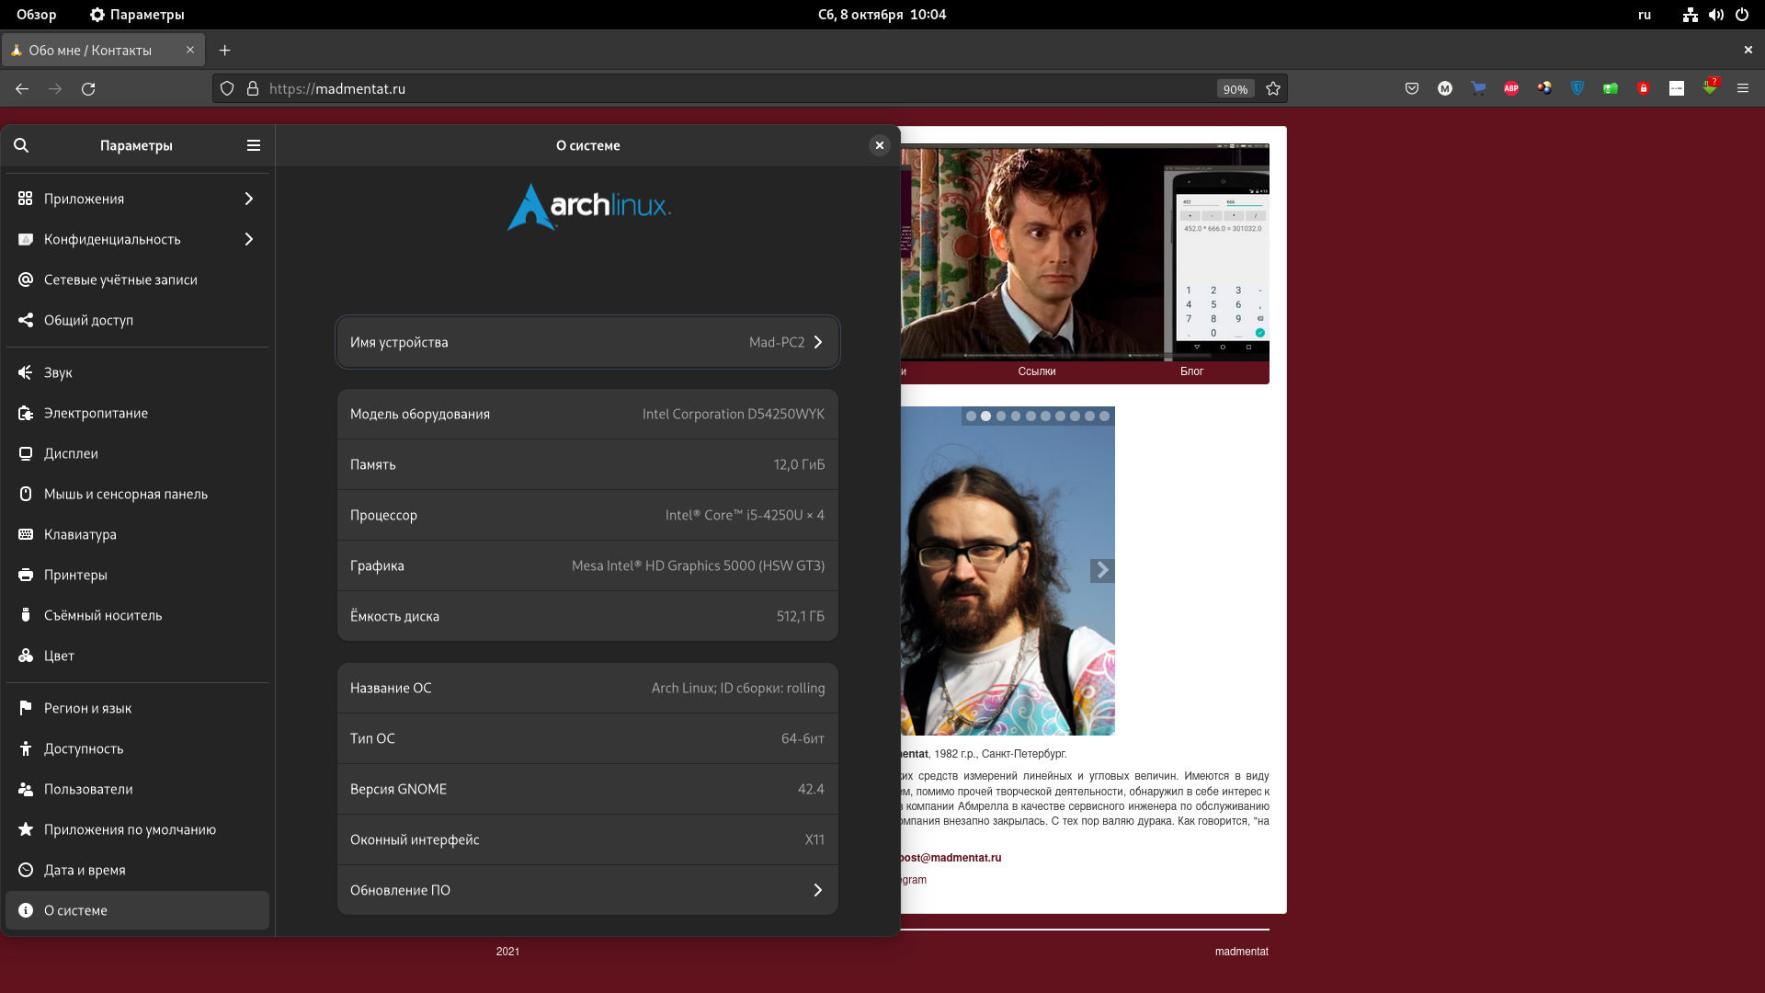1765x993 pixels.
Task: Open a new browser tab
Action: [x=225, y=51]
